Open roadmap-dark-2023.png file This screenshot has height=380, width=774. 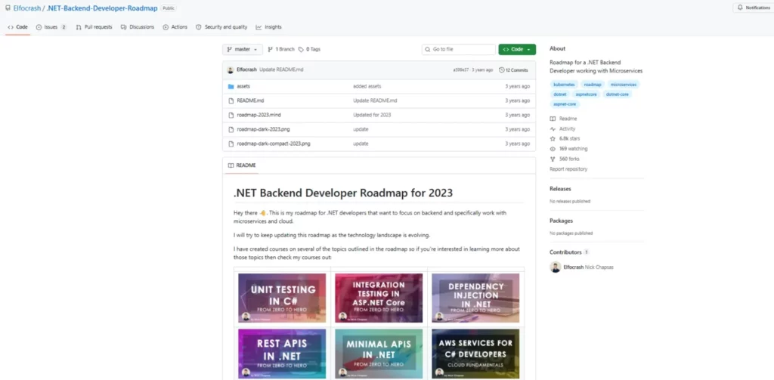(263, 129)
